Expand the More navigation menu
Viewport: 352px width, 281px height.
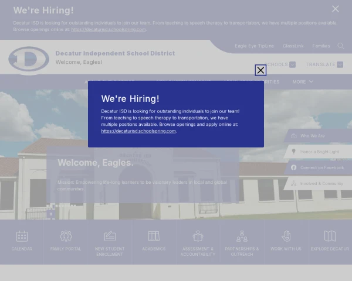click(303, 82)
